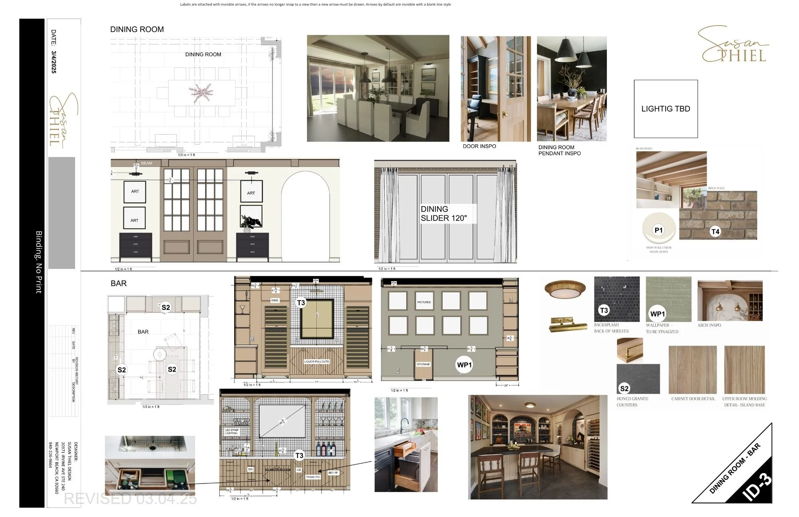The image size is (799, 517).
Task: Open the dining room pendant inspo photo
Action: coord(572,89)
